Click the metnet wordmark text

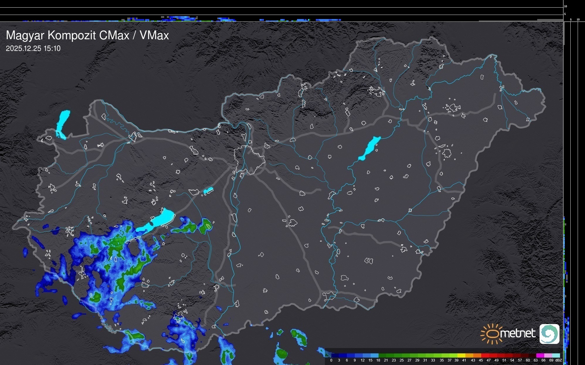pos(518,334)
